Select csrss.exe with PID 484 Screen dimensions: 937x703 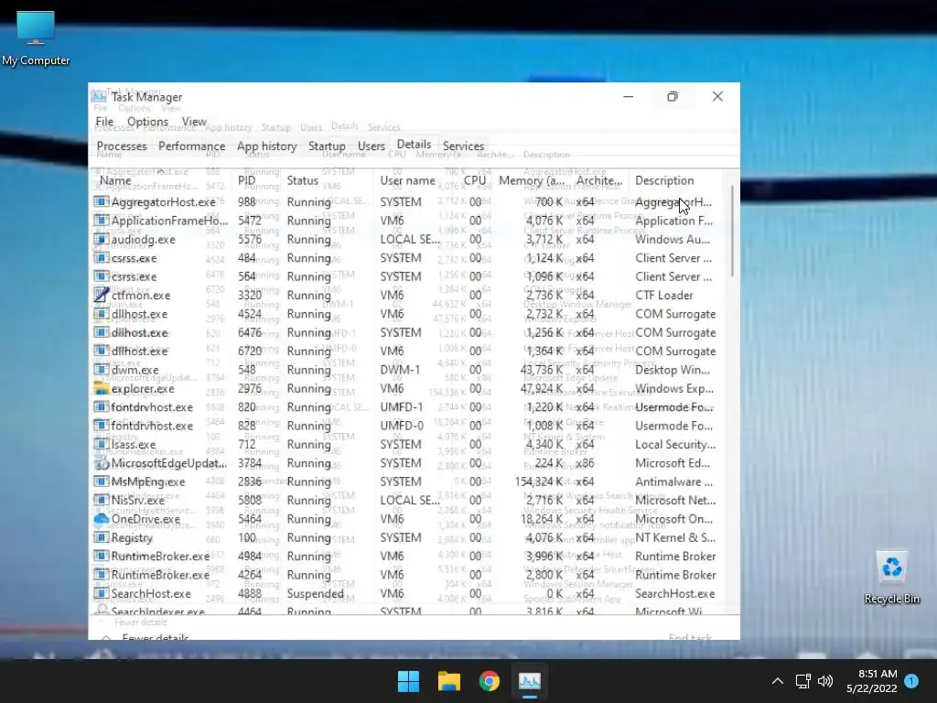coord(408,257)
